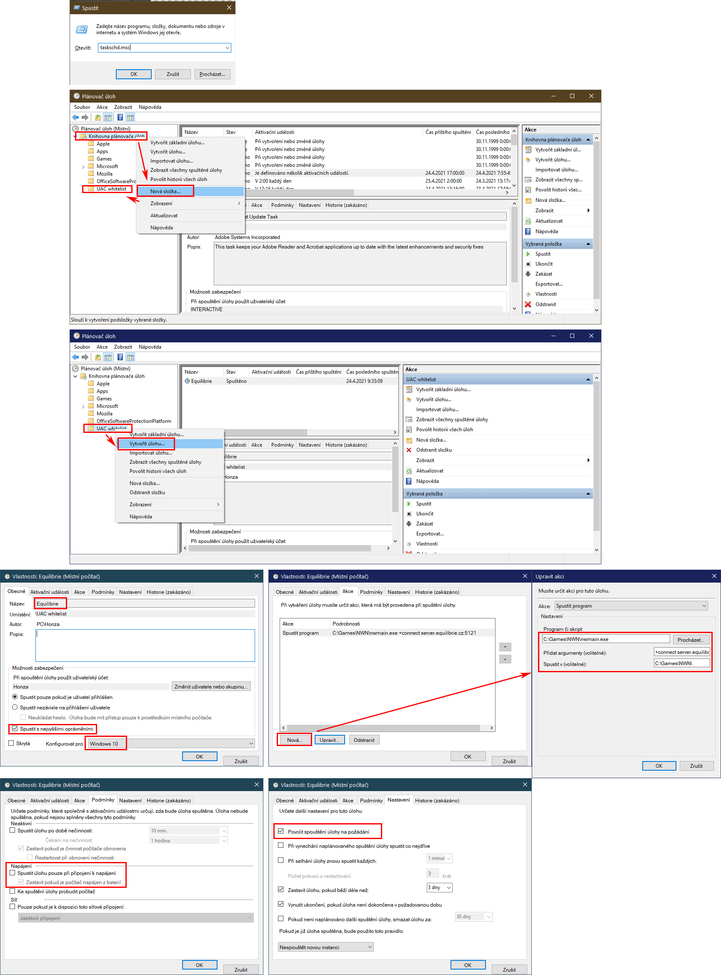Image resolution: width=721 pixels, height=975 pixels.
Task: Click 'Zobrazit všechny sp...' in upper window Akce pane
Action: click(x=558, y=180)
